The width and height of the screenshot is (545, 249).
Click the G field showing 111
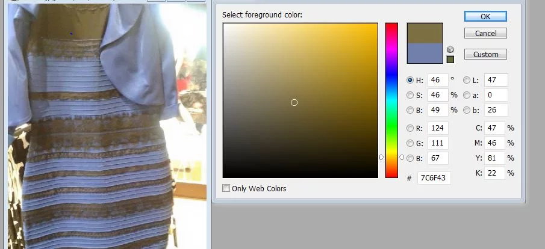pyautogui.click(x=438, y=143)
